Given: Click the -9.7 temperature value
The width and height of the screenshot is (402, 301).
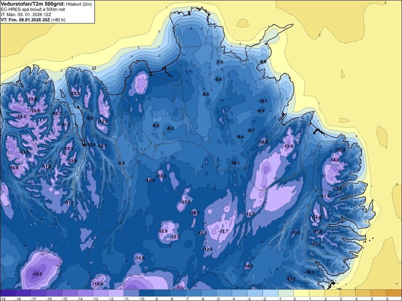Looking at the screenshot, I should 251,131.
